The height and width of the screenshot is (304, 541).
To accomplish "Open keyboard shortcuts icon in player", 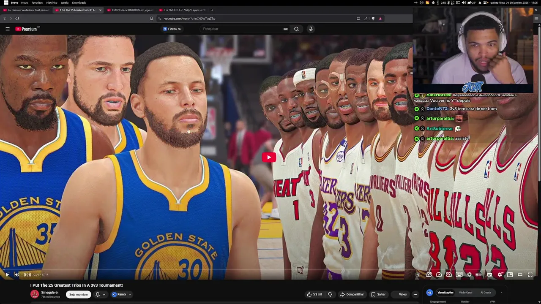I will tap(459, 274).
